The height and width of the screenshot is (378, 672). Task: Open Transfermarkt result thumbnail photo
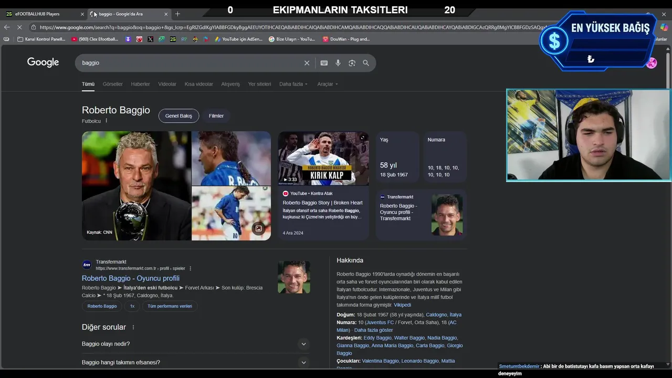294,277
